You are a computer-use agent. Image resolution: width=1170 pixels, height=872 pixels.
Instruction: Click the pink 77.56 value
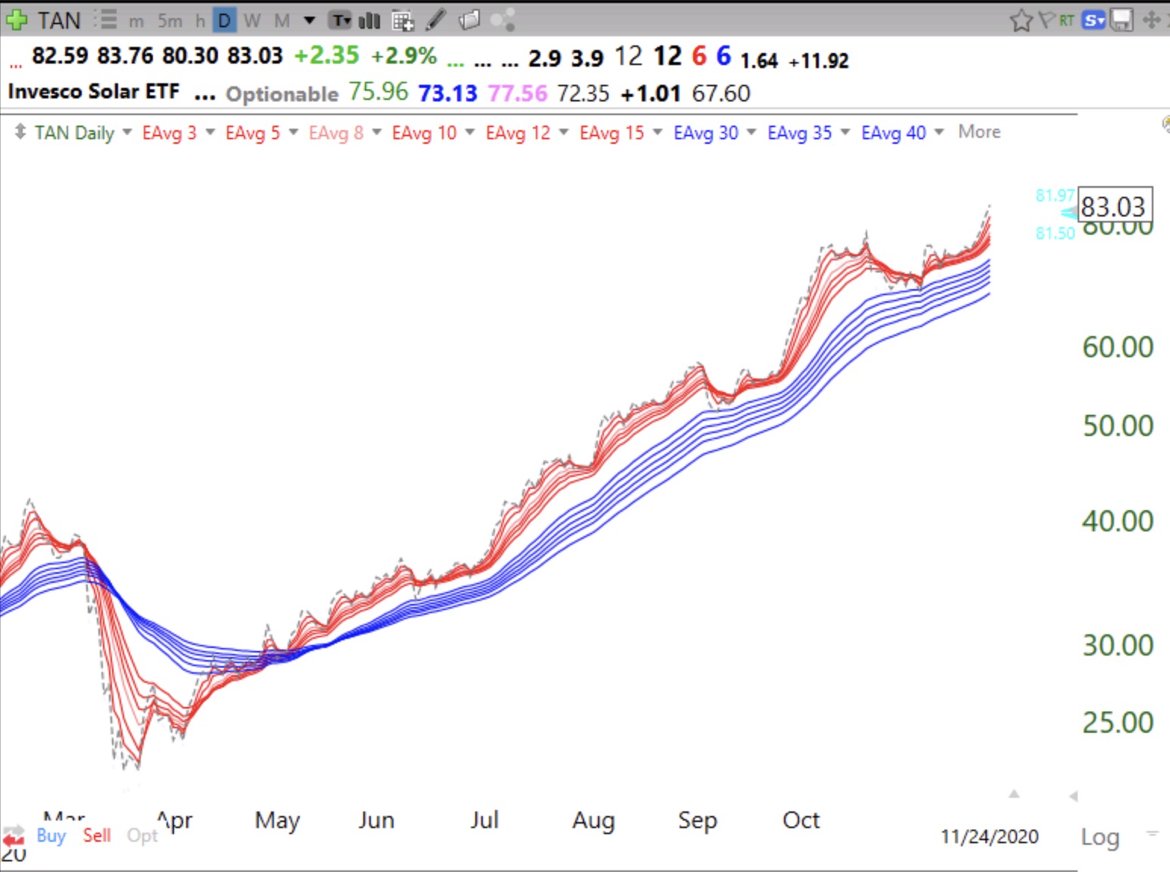517,93
